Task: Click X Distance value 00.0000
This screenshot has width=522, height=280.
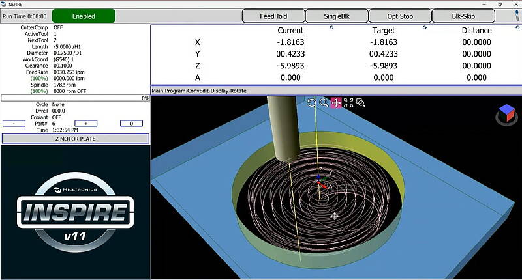Action: pyautogui.click(x=476, y=42)
